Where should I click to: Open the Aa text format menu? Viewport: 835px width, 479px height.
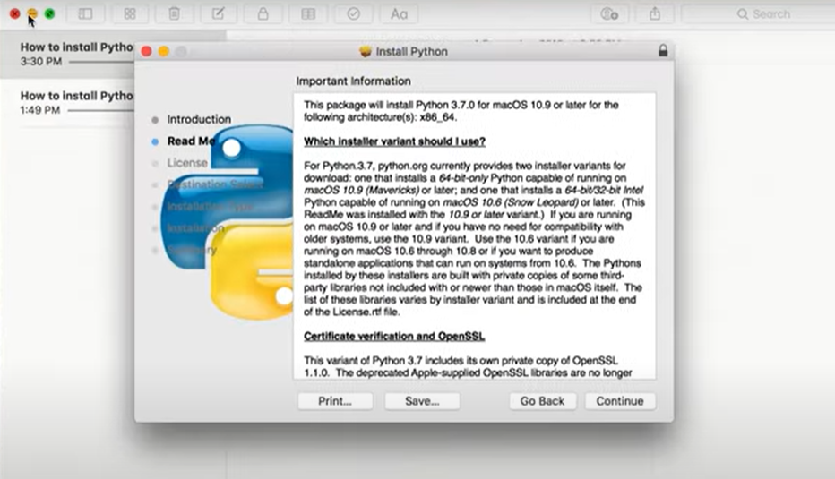pyautogui.click(x=399, y=13)
